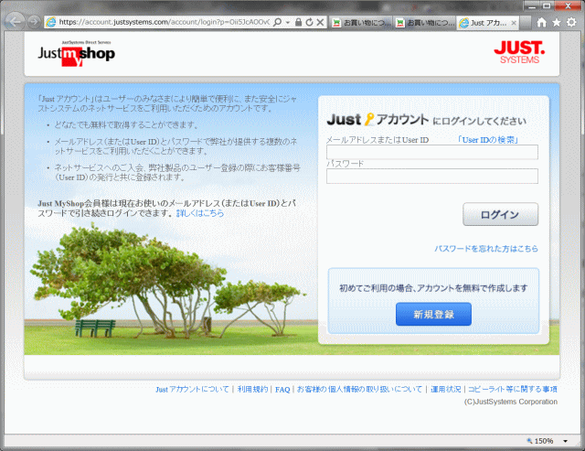Open the 詳しくはこちら link
The width and height of the screenshot is (585, 451).
click(200, 213)
